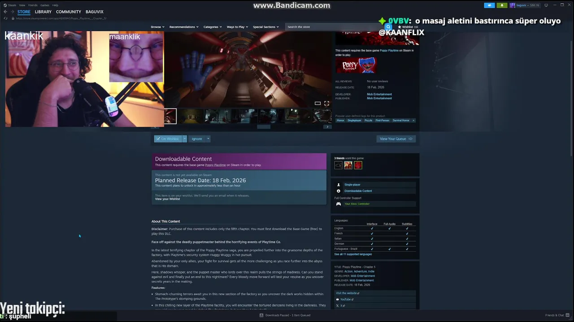Toggle the On Wishlist checkbox button
Screen dimensions: 574x322
point(168,139)
